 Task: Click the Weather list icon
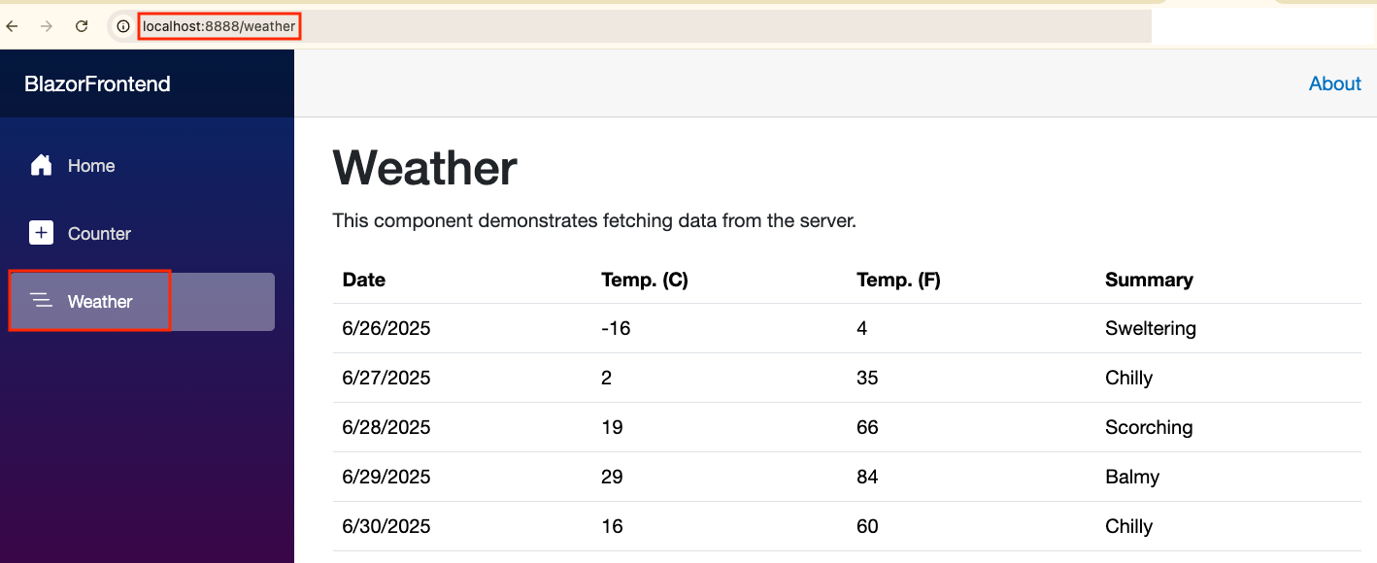tap(41, 301)
